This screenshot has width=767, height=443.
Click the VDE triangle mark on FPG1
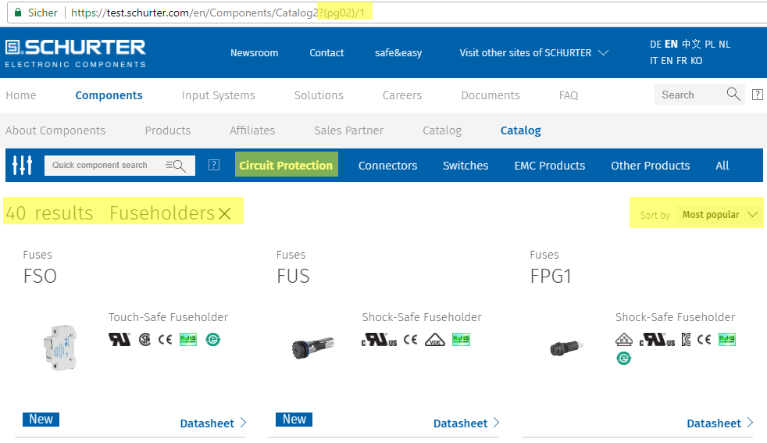624,339
